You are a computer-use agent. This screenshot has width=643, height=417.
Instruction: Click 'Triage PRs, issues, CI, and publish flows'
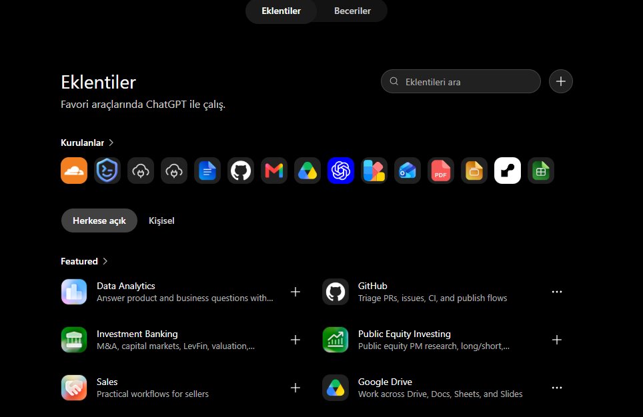click(x=433, y=298)
